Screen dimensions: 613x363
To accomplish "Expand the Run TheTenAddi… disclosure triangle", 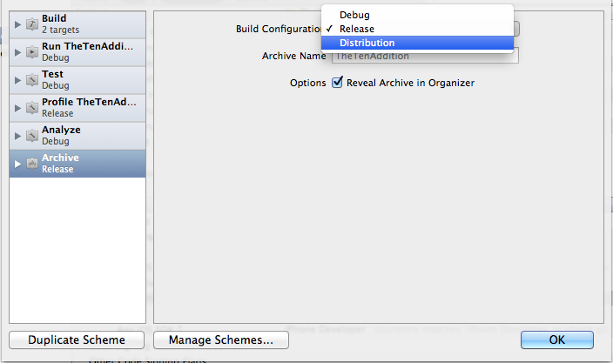I will [x=17, y=52].
